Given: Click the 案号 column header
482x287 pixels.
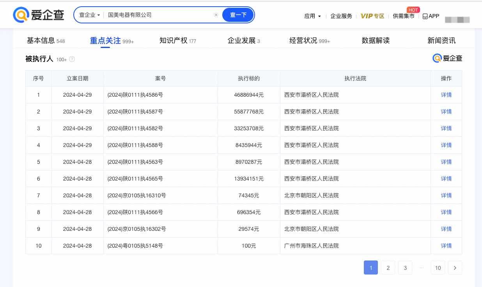Looking at the screenshot, I should click(x=161, y=78).
